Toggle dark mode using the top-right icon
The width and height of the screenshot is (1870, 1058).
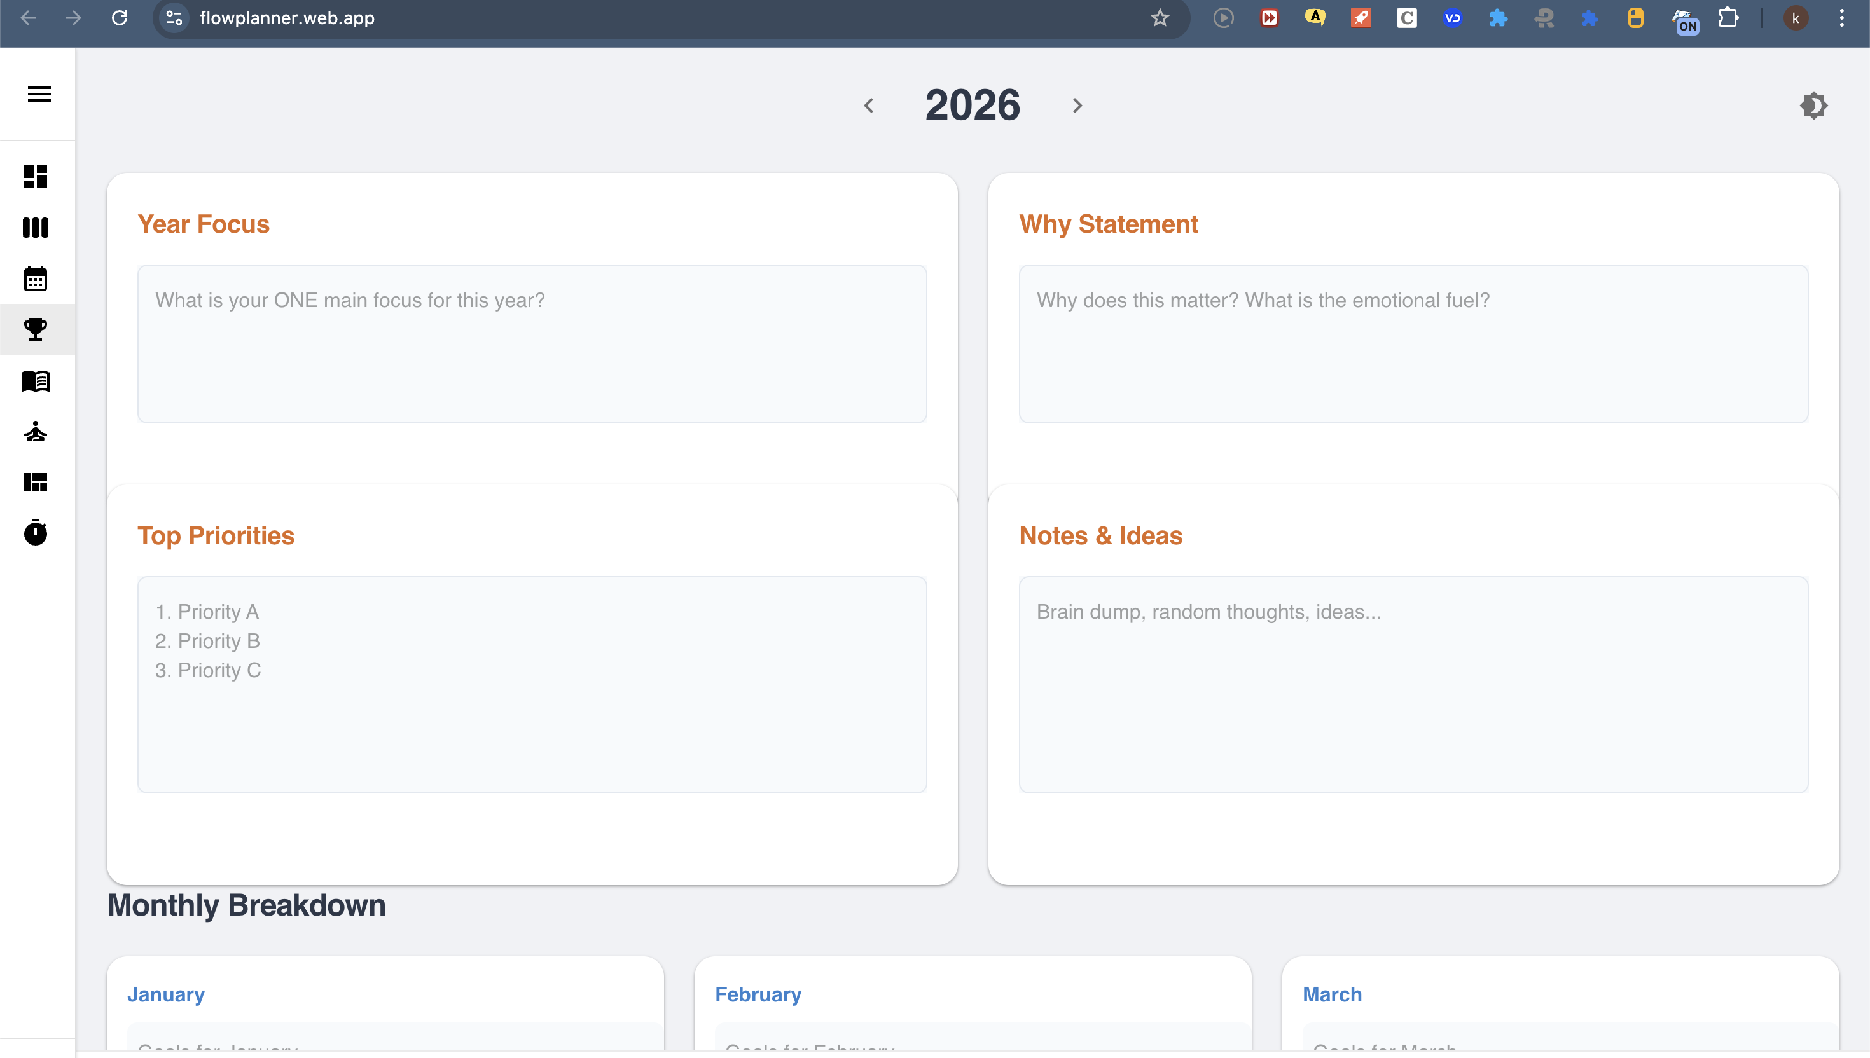(1813, 106)
